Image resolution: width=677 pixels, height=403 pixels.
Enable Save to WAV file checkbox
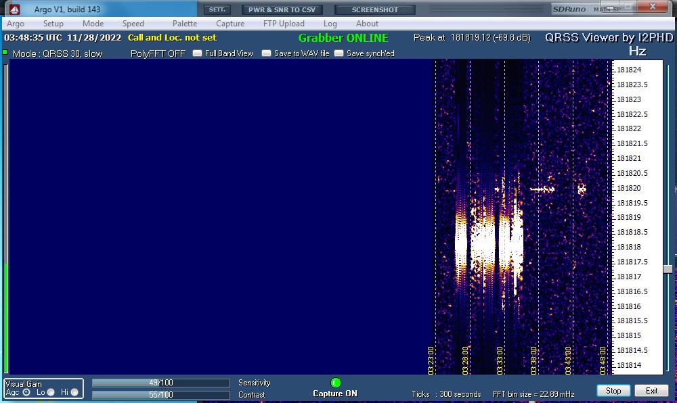[266, 53]
